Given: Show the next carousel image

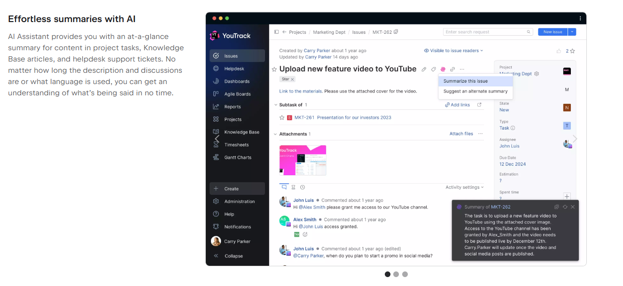Looking at the screenshot, I should [575, 139].
